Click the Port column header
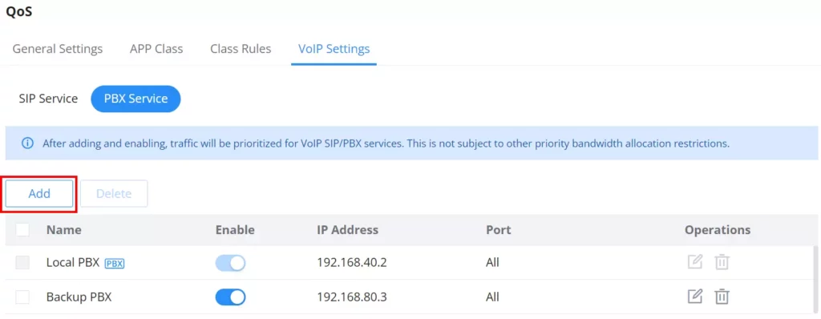 point(499,230)
